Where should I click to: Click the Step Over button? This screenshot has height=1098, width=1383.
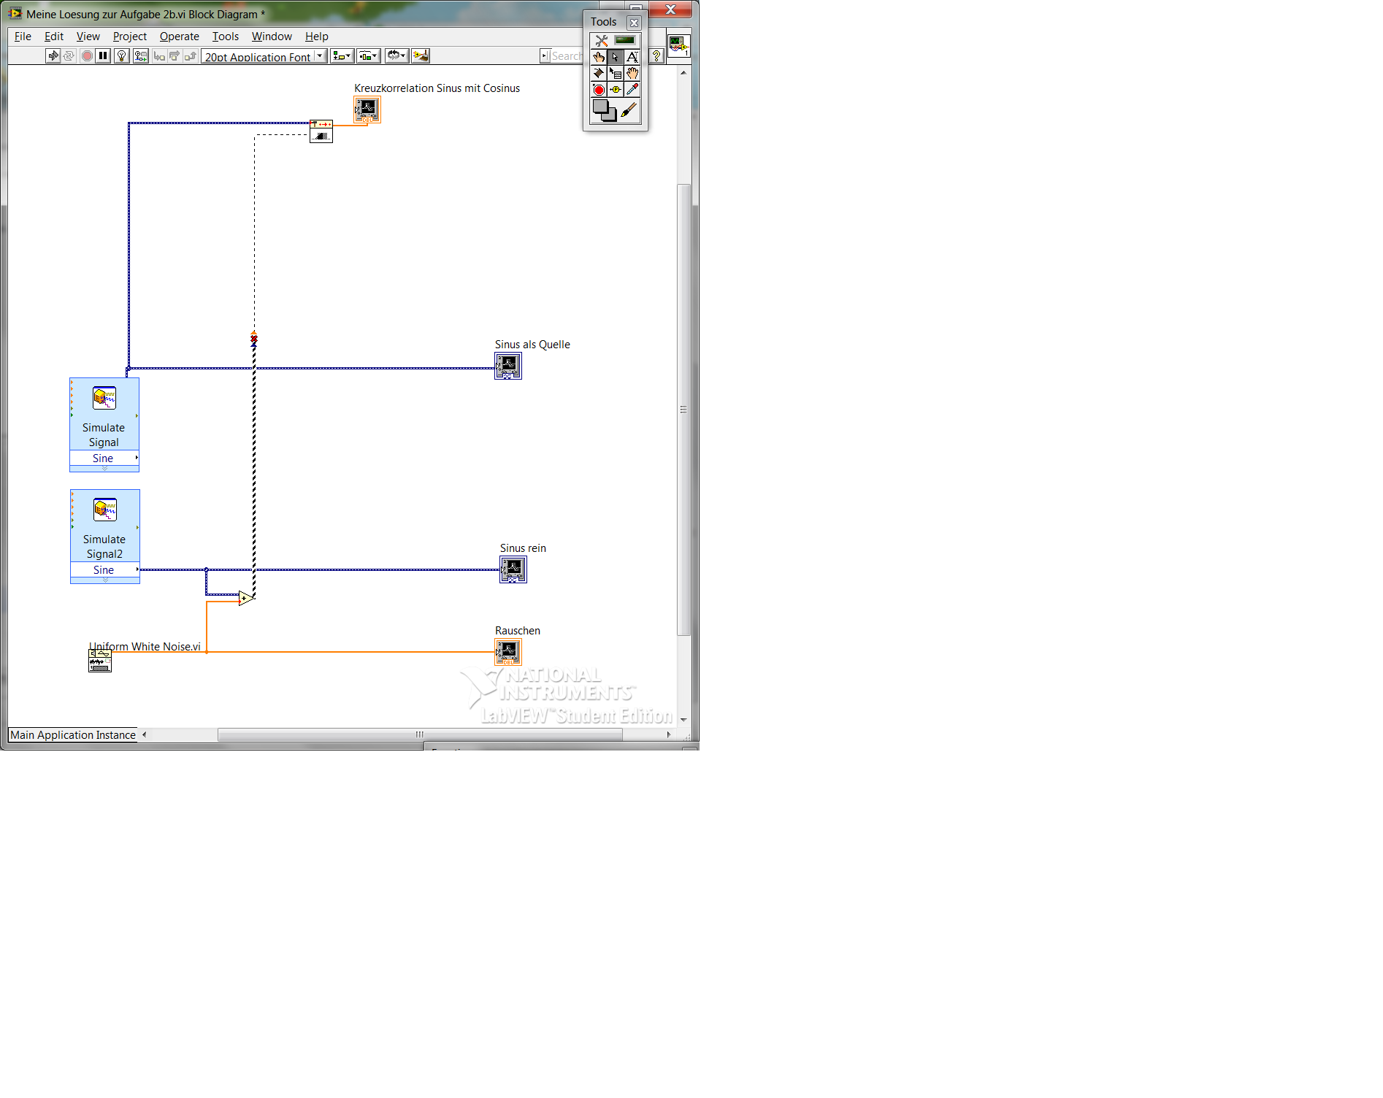175,56
